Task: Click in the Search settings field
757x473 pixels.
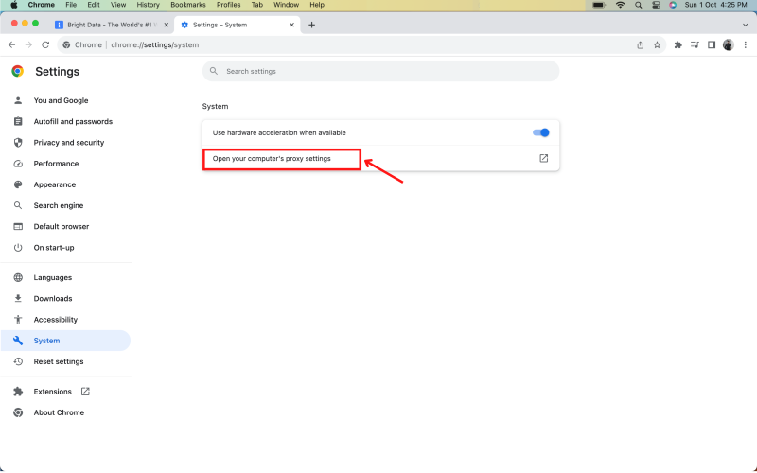Action: pyautogui.click(x=378, y=71)
